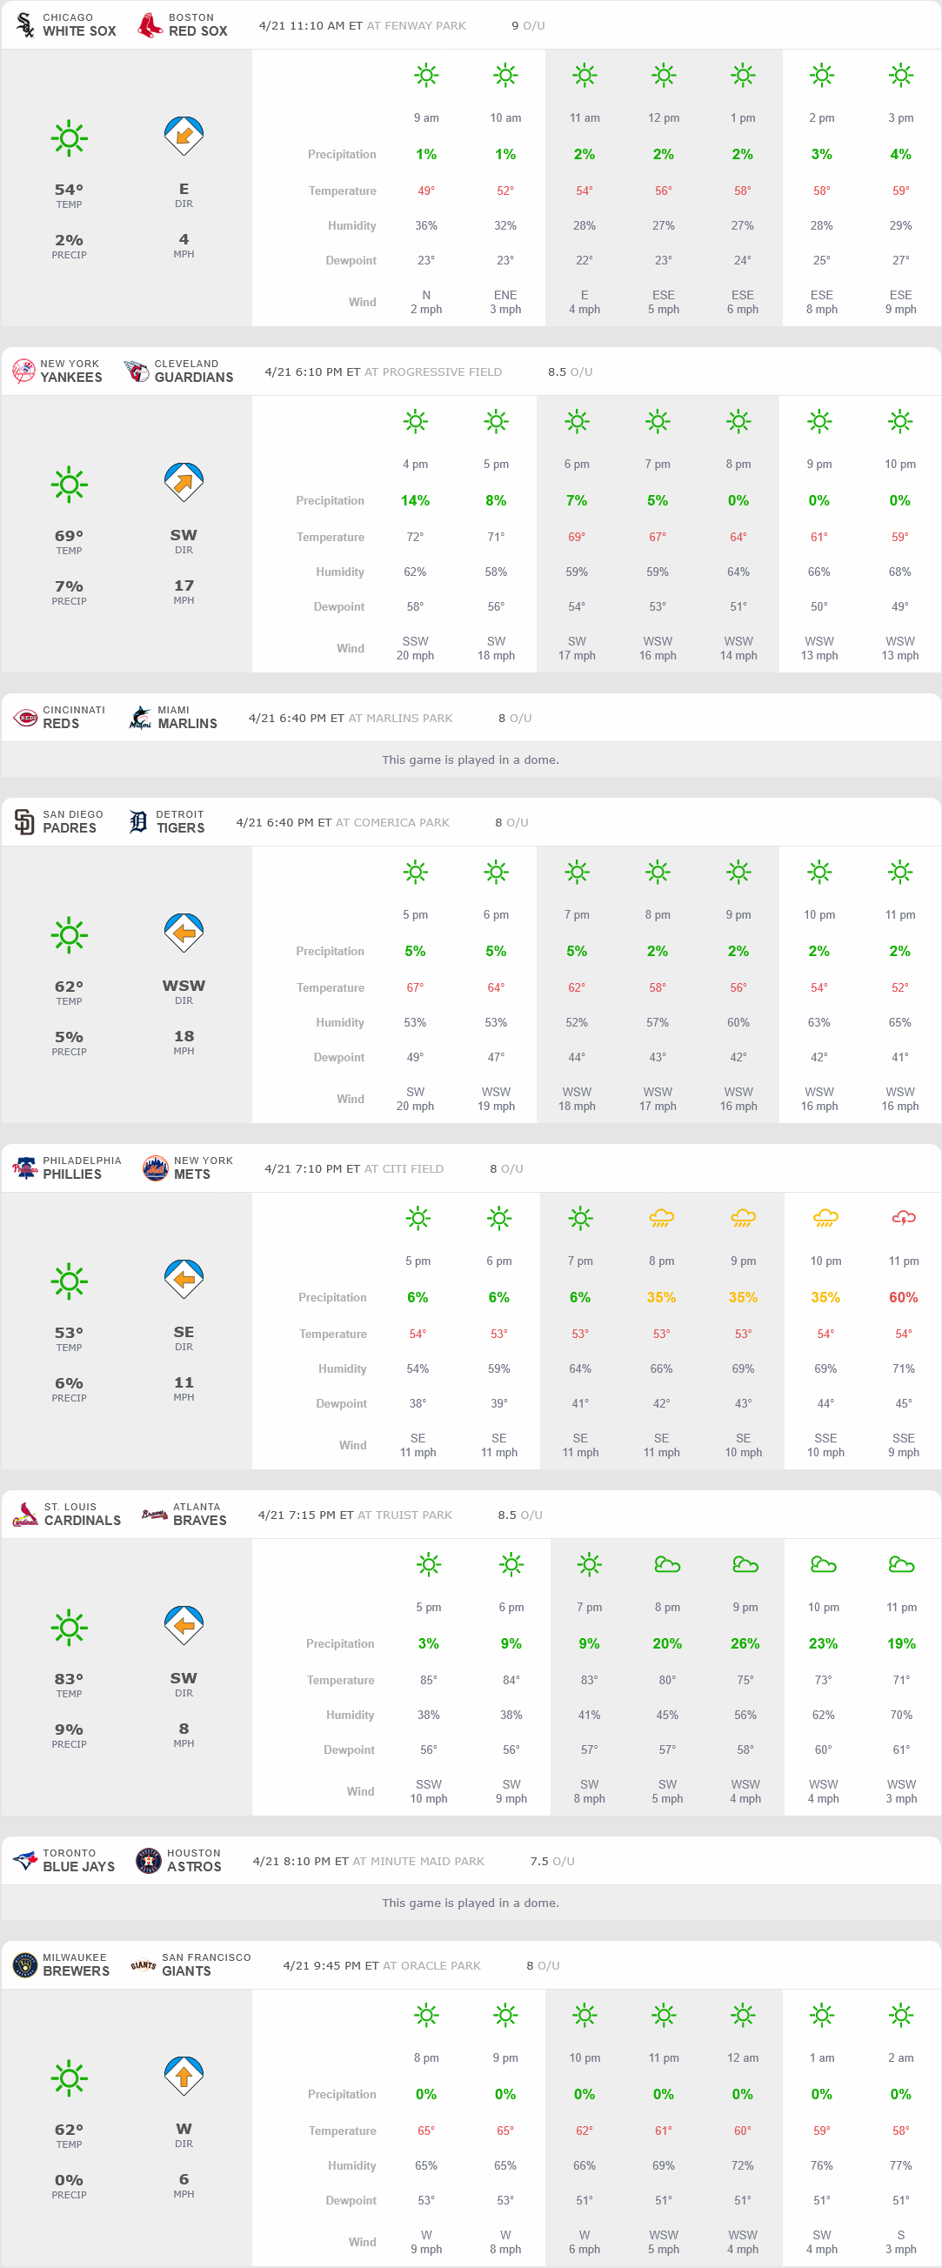942x2268 pixels.
Task: Open the Toronto Blue Jays logo
Action: point(24,1860)
